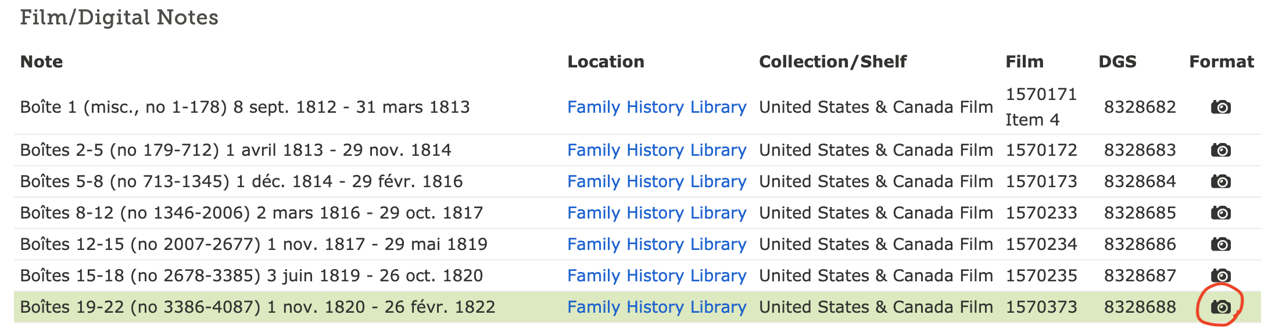
Task: View digital images for film 1570173
Action: [x=1220, y=182]
